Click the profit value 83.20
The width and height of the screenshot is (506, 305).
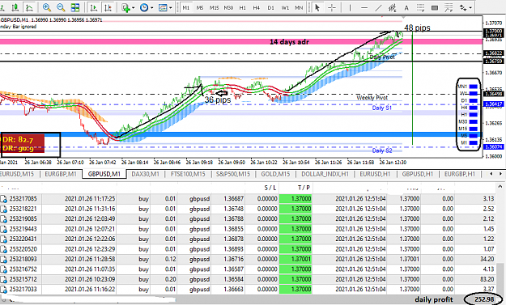(x=487, y=279)
